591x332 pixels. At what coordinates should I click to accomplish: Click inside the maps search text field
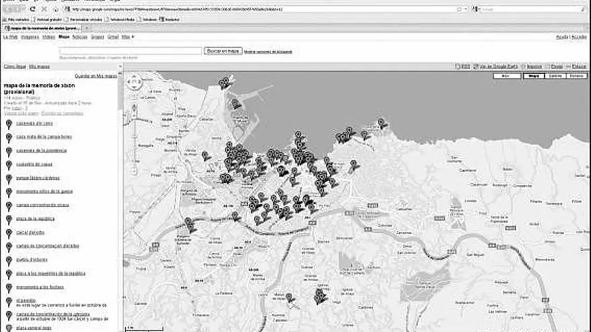(x=130, y=50)
